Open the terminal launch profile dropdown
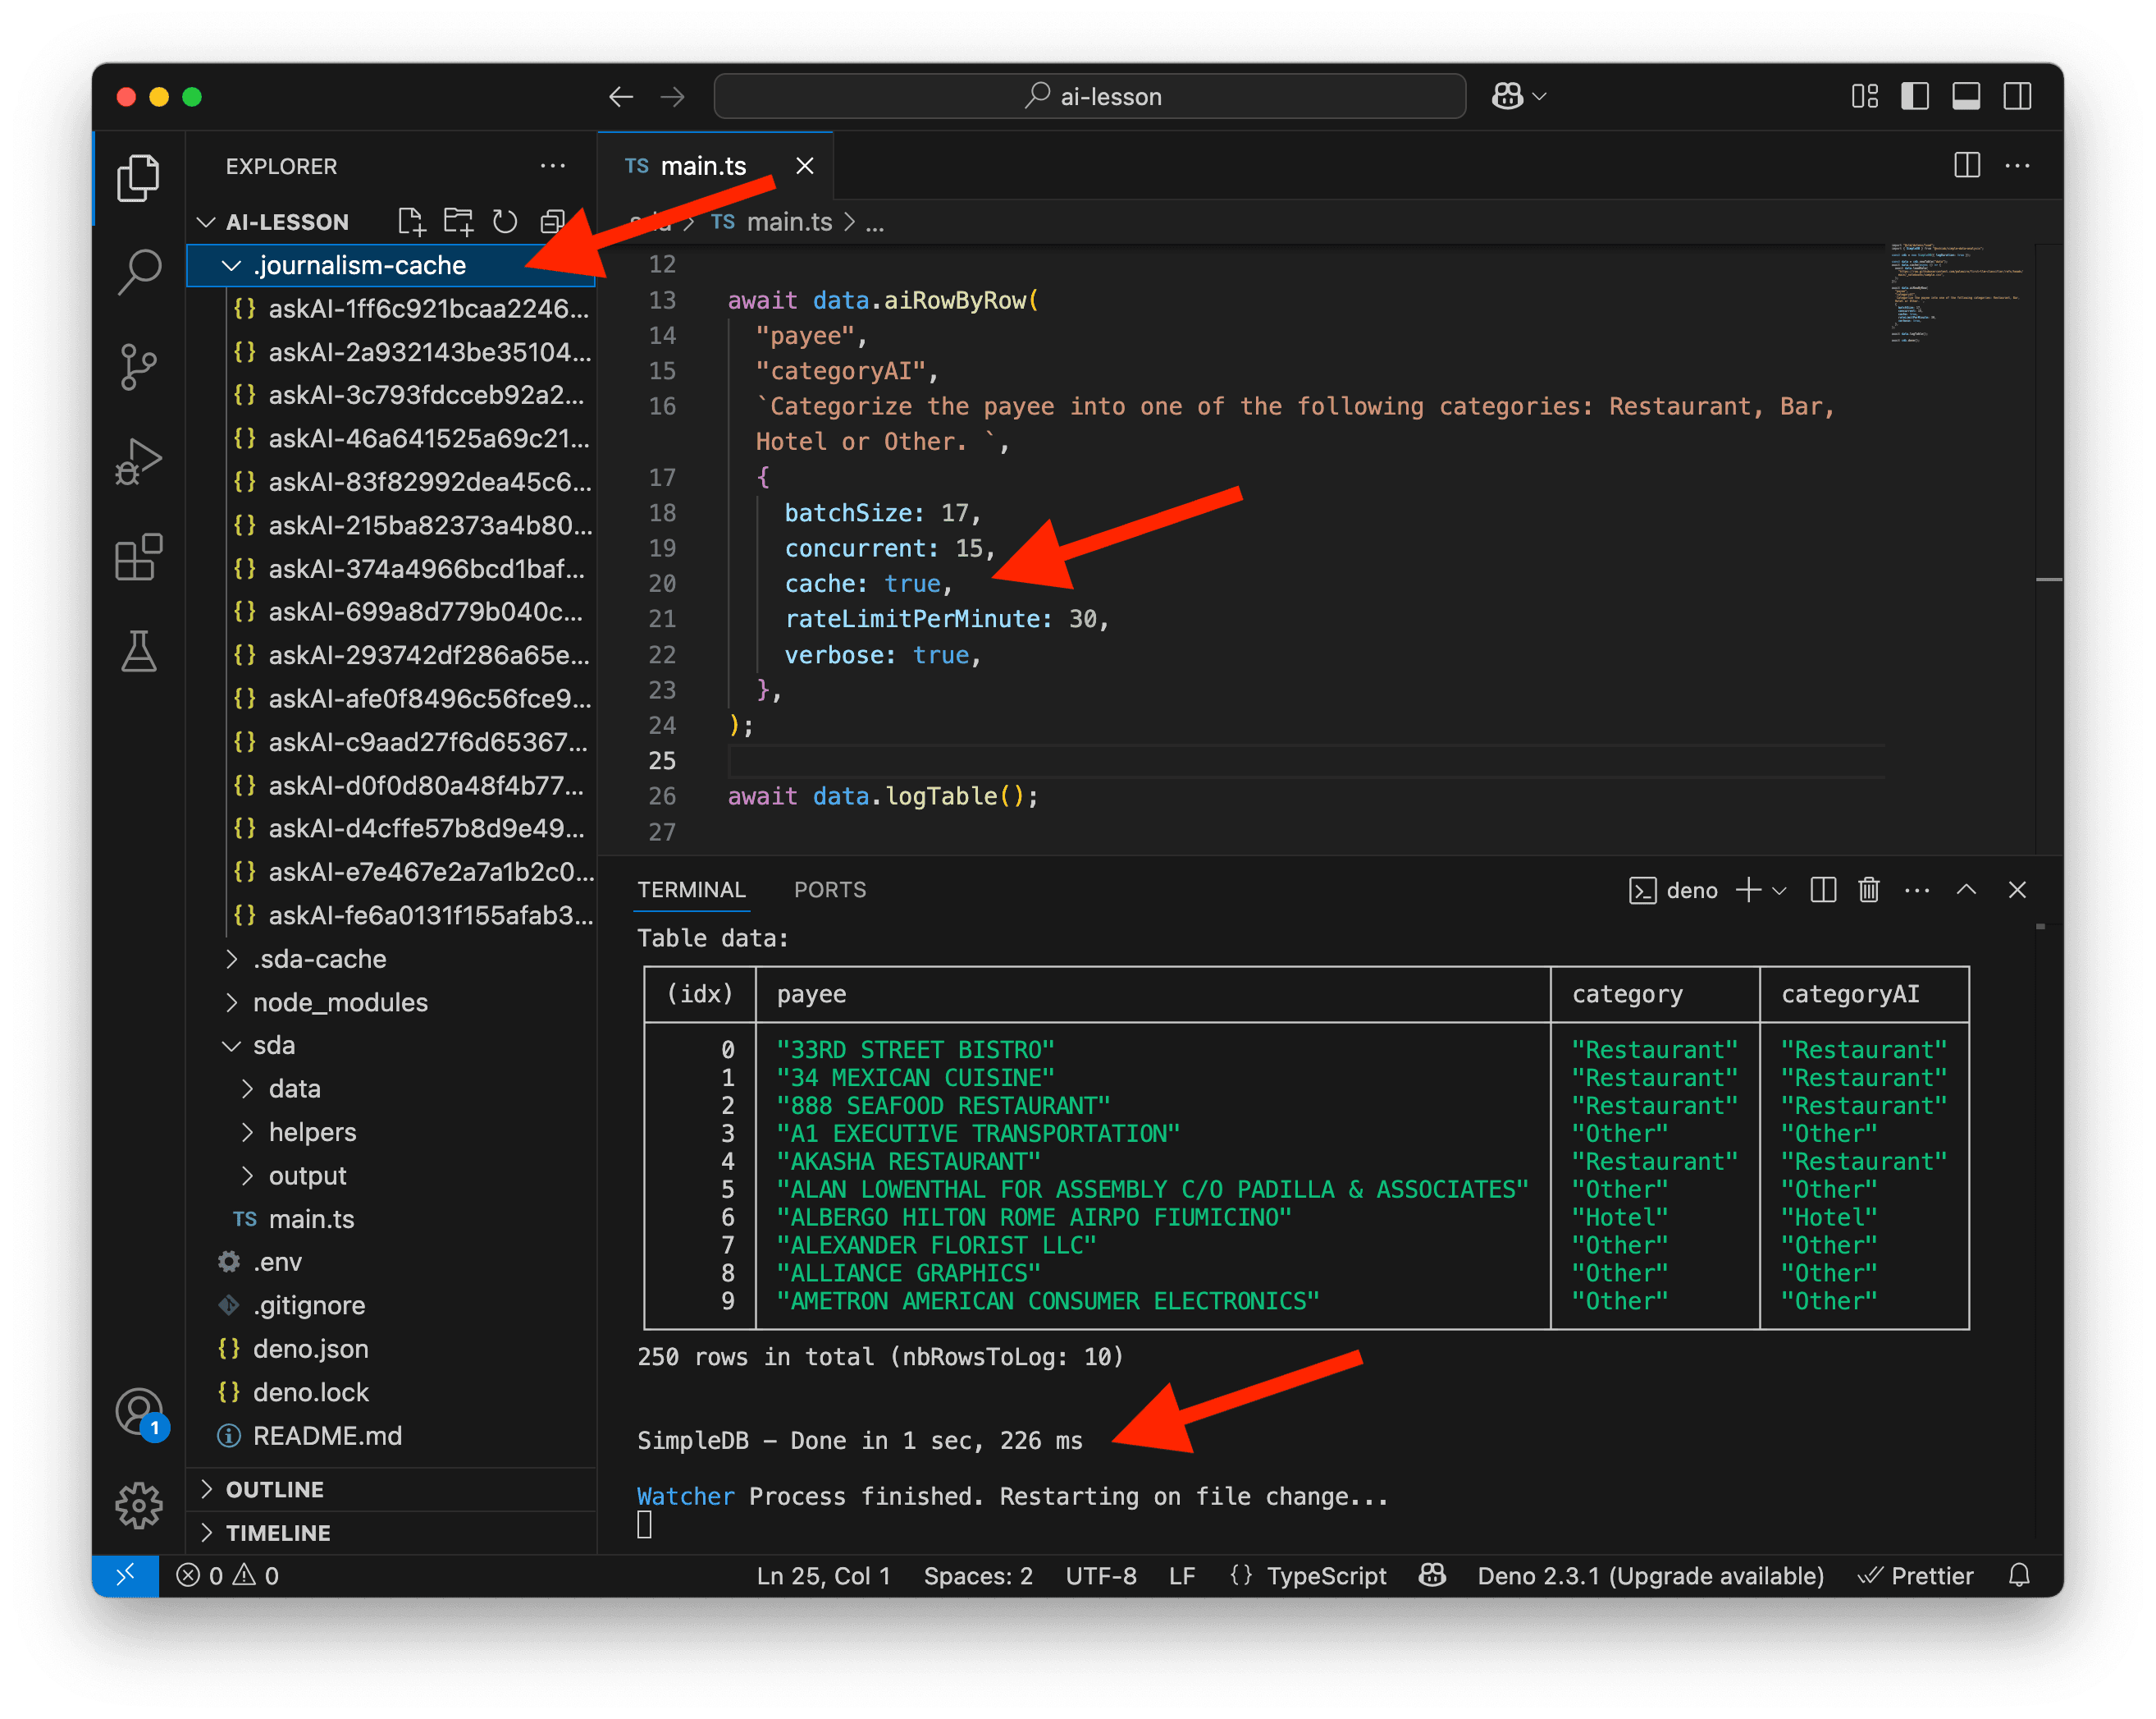Viewport: 2156px width, 1719px height. tap(1779, 890)
